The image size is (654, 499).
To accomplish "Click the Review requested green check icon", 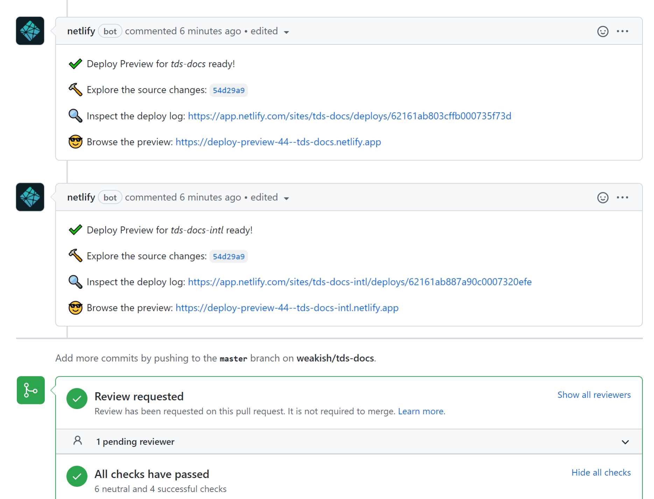I will [77, 398].
